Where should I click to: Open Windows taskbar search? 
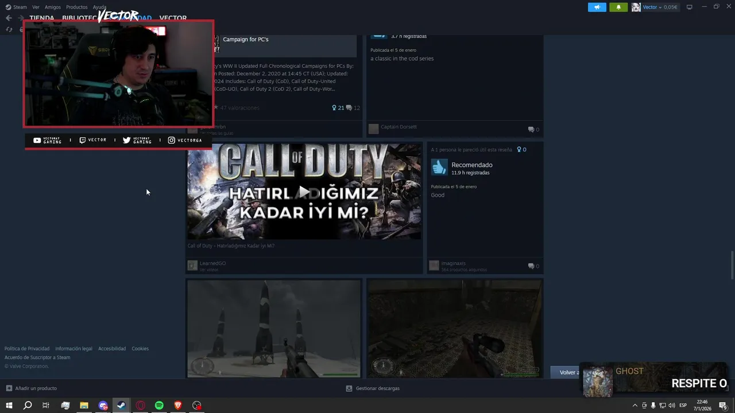coord(28,406)
